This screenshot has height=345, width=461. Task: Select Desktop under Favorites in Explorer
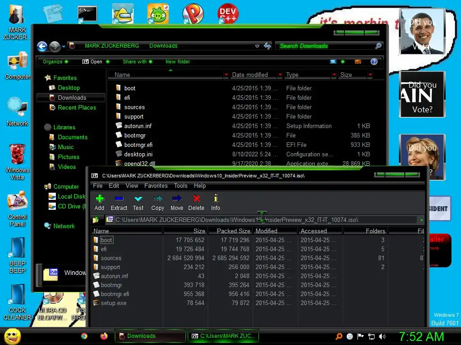click(68, 88)
